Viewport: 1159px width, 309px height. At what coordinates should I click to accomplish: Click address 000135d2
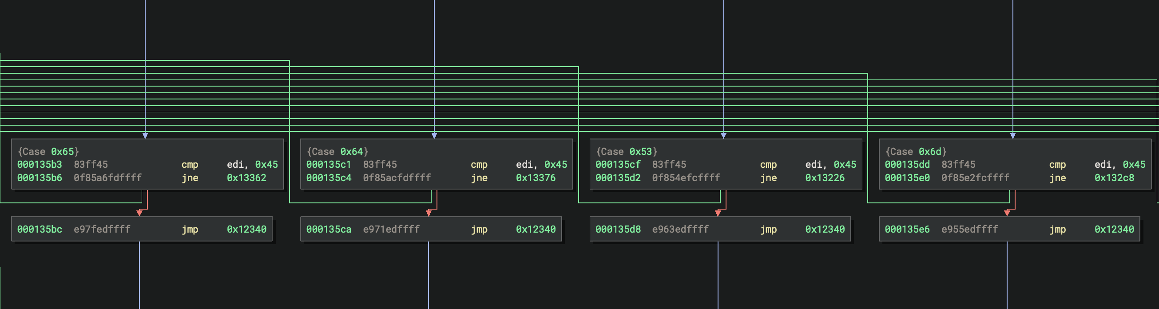(x=618, y=178)
